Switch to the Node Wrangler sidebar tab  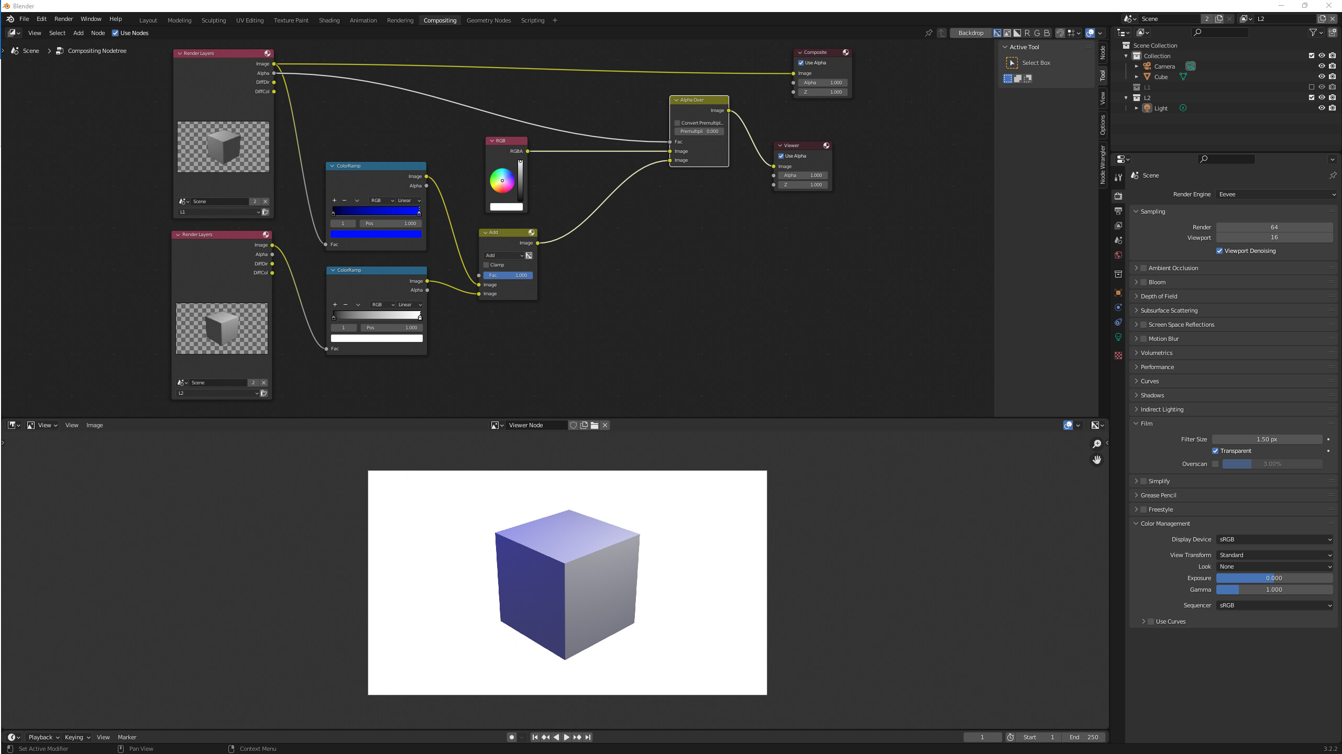coord(1103,165)
